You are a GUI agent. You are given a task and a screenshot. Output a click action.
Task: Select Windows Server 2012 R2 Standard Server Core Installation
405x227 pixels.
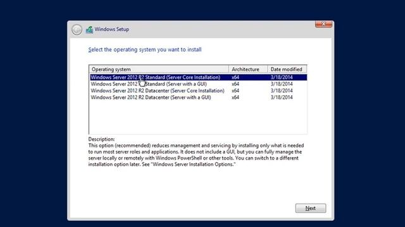coord(198,77)
